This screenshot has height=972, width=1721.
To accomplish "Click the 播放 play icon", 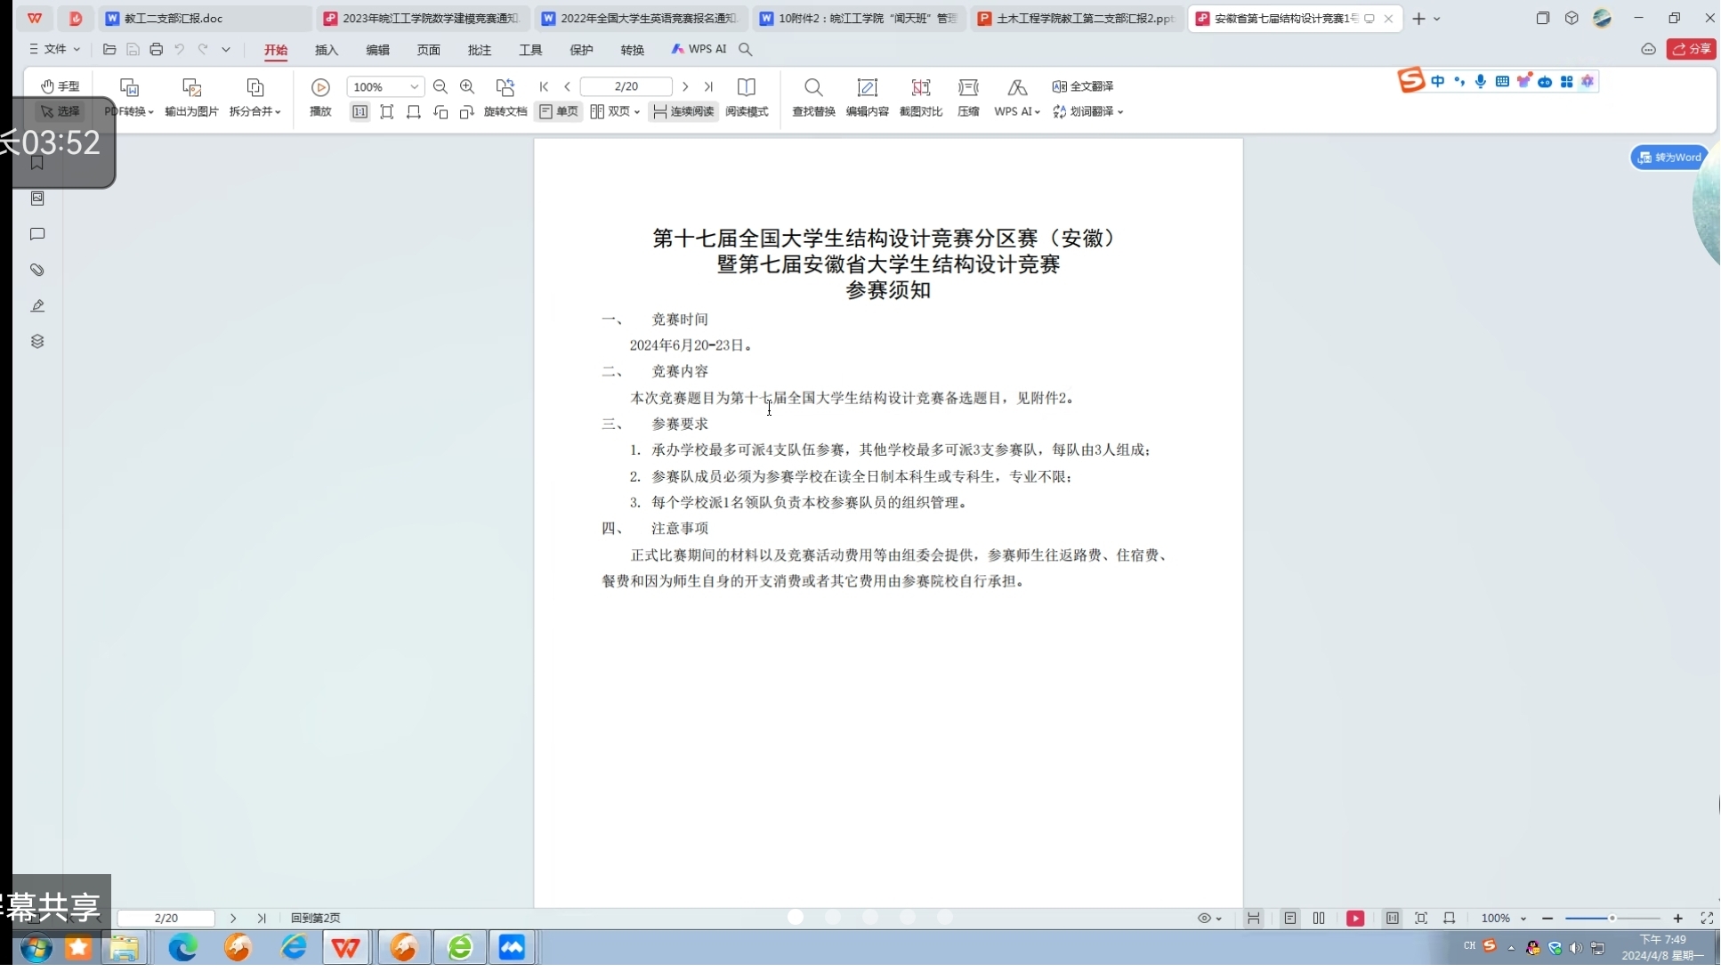I will pos(320,88).
